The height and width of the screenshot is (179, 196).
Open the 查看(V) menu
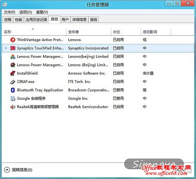pos(42,12)
